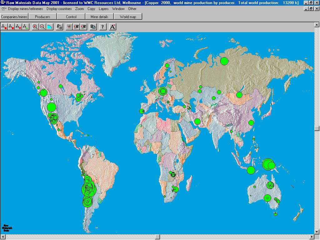Click the vertical scrollbar thumb

click(x=317, y=128)
